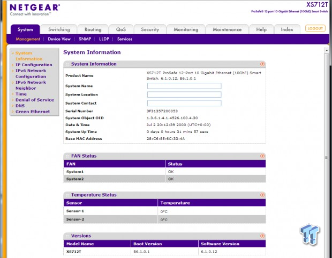Open the Routing tab
This screenshot has height=258, width=332.
click(93, 29)
